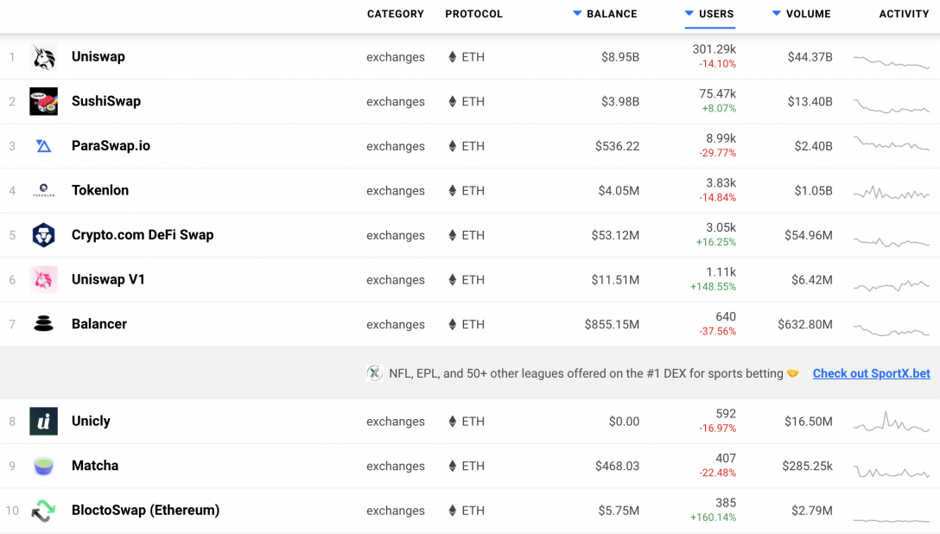Open the Uniswap dapp name link

(98, 56)
